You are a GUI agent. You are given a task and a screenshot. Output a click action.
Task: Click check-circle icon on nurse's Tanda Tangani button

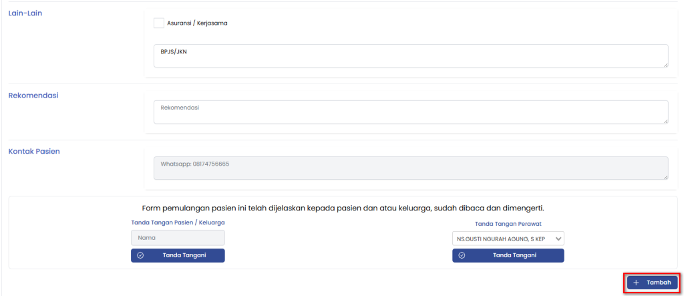[462, 255]
